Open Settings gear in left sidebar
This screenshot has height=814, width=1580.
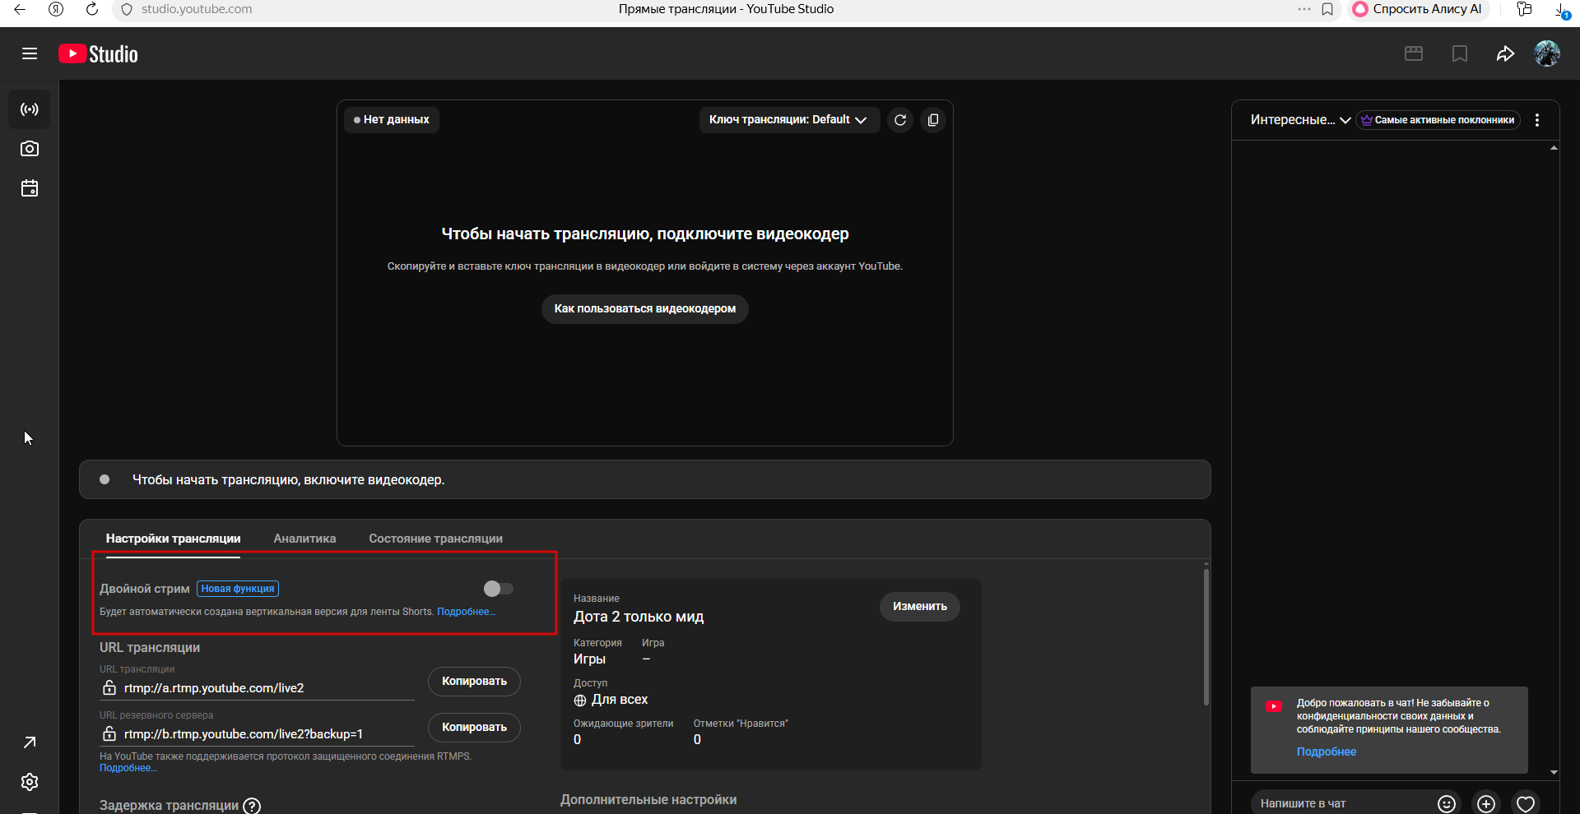tap(30, 782)
